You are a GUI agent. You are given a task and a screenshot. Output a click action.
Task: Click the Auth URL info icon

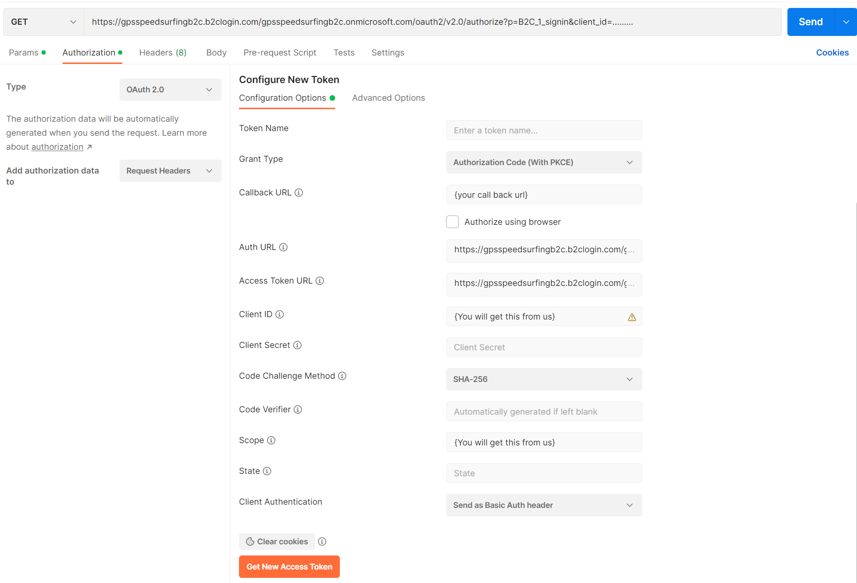click(x=284, y=247)
